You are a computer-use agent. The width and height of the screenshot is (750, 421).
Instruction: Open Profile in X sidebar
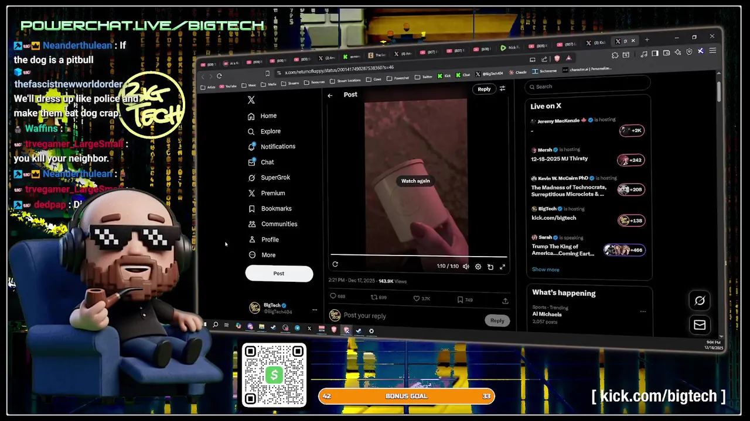pyautogui.click(x=263, y=240)
